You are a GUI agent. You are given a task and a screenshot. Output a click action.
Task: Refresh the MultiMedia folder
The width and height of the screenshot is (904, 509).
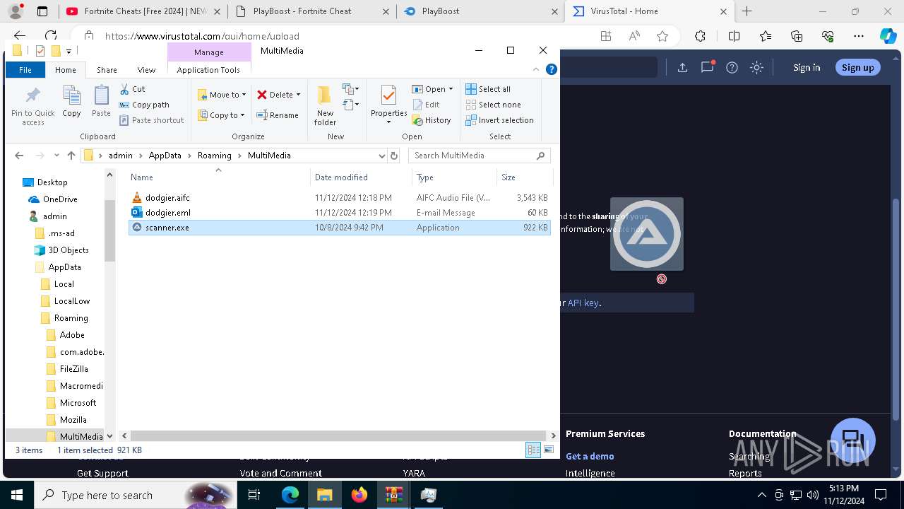click(395, 156)
